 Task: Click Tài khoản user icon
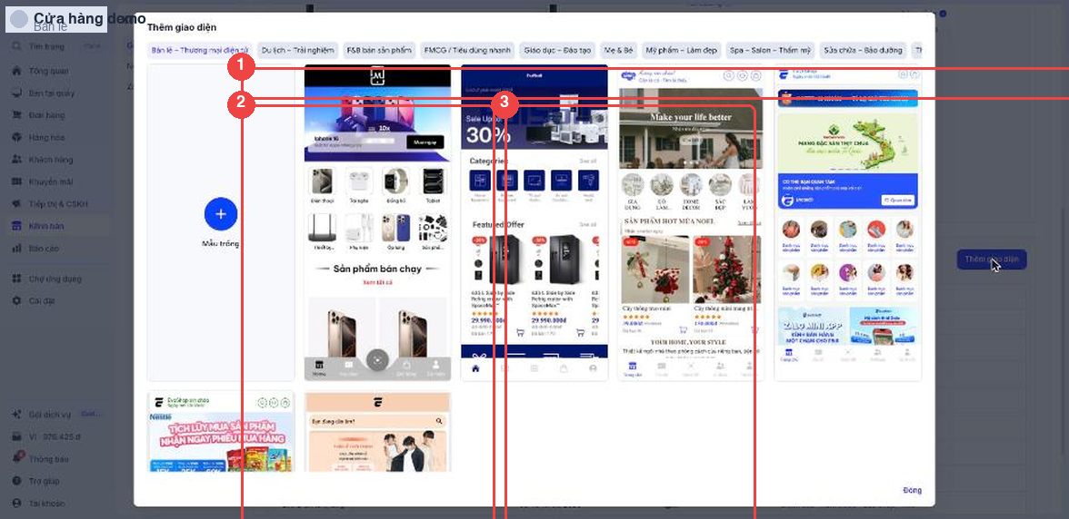pos(16,504)
